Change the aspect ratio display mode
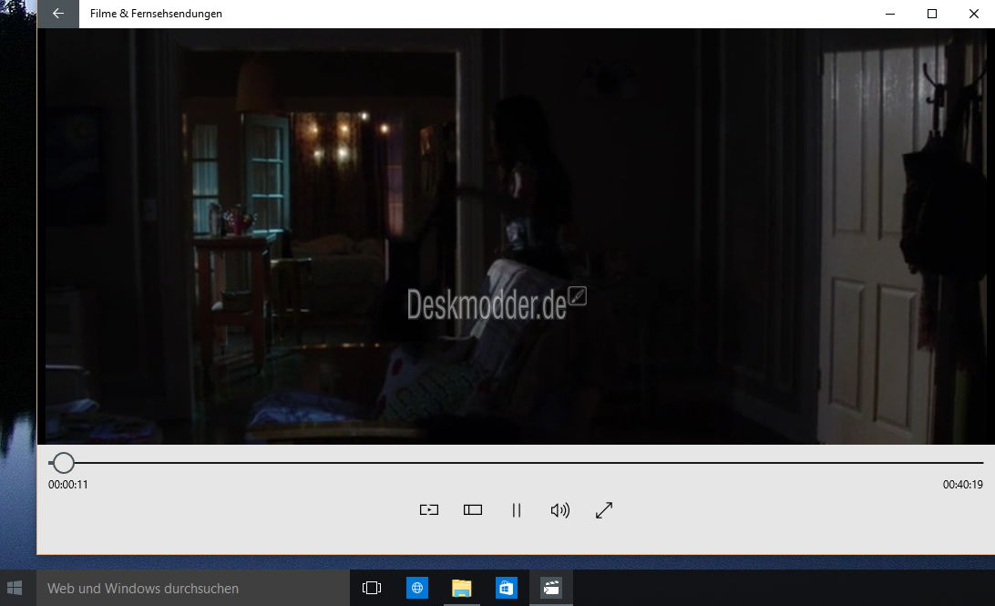The height and width of the screenshot is (606, 995). pos(473,509)
